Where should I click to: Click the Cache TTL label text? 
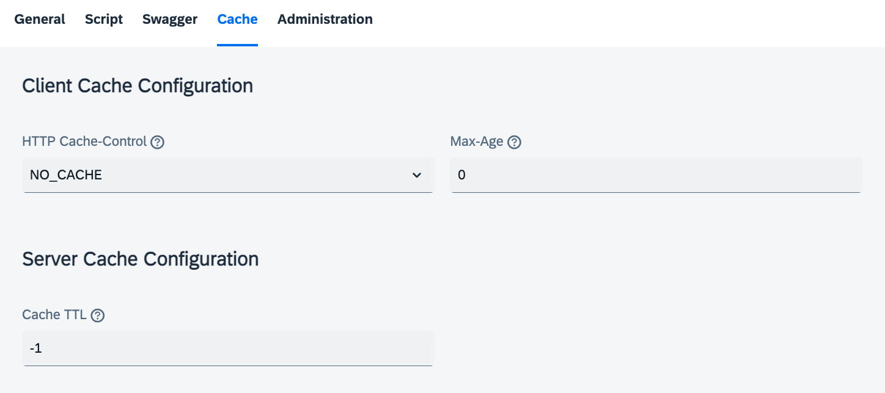(x=54, y=315)
